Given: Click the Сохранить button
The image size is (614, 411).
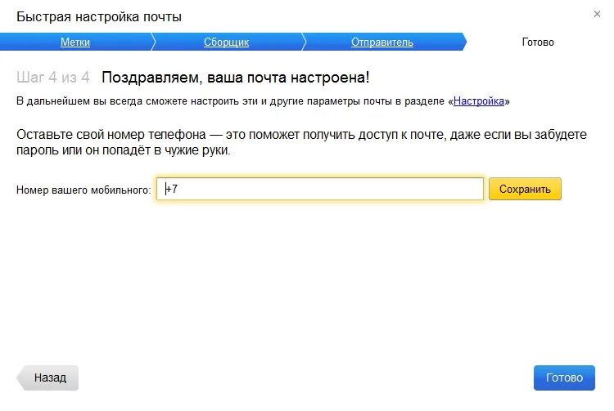Looking at the screenshot, I should tap(525, 189).
